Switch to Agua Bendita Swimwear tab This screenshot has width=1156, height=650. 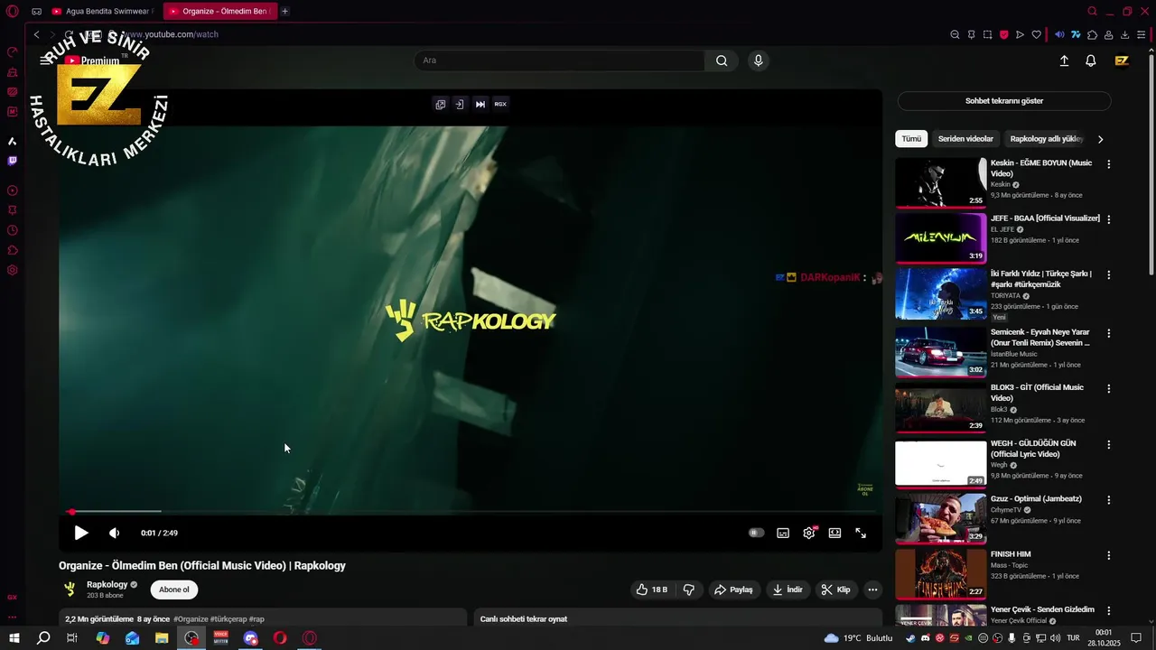(101, 12)
